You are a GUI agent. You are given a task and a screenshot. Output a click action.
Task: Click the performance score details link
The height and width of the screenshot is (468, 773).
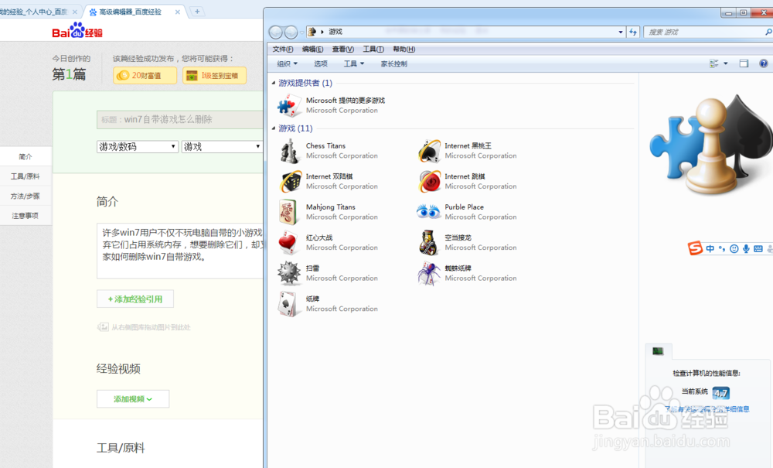[x=707, y=408]
